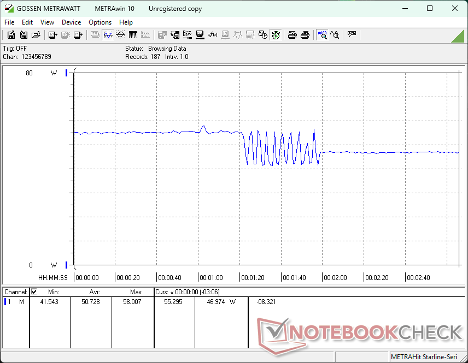The width and height of the screenshot is (468, 363).
Task: Click the Min: column header
Action: pos(54,292)
